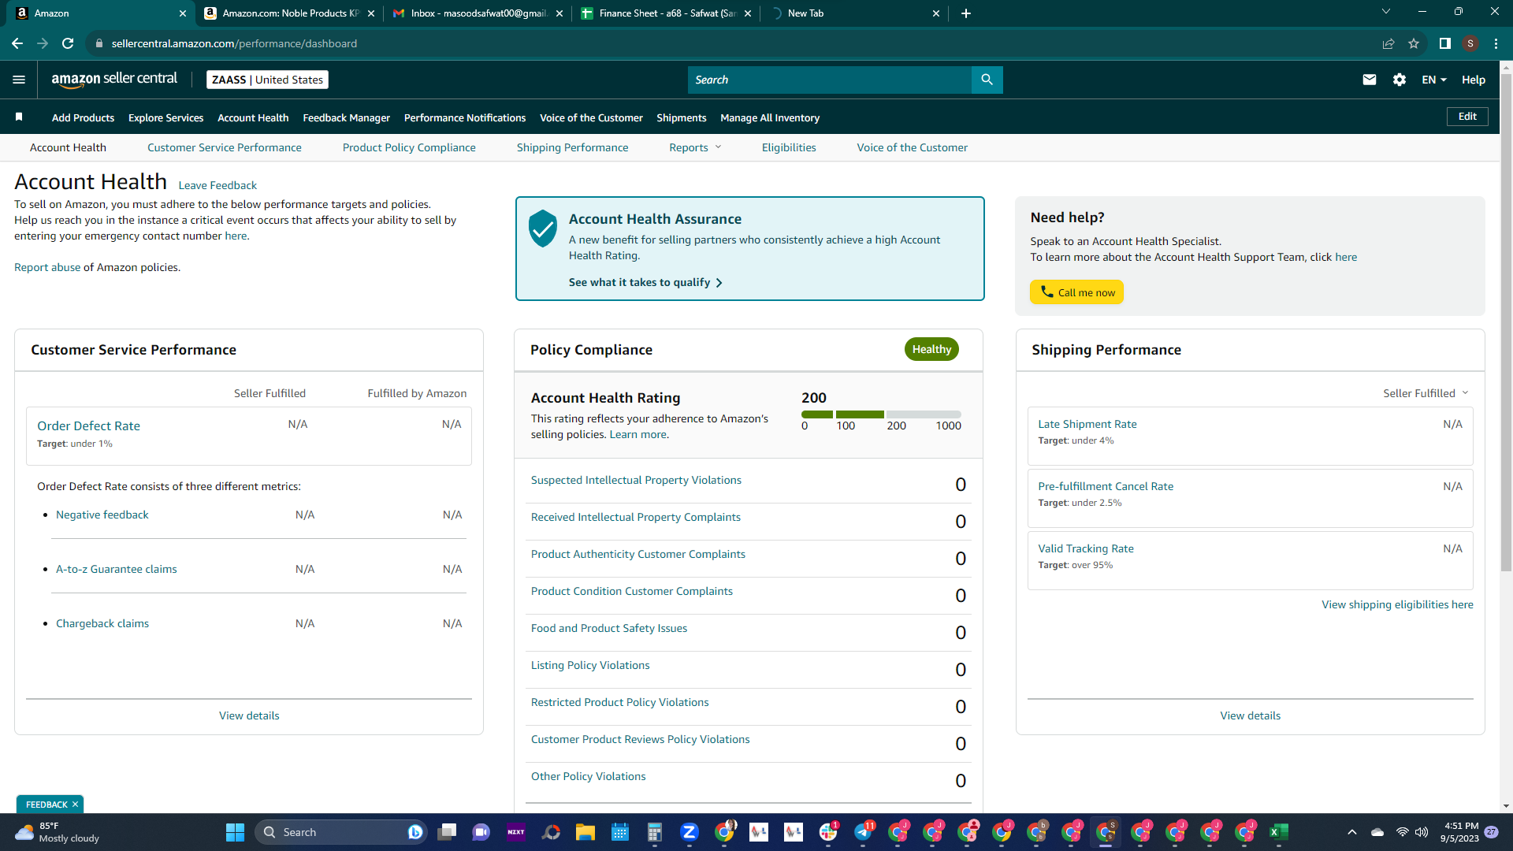Open the Seller Fulfilled shipping dropdown
The height and width of the screenshot is (851, 1513).
point(1426,393)
